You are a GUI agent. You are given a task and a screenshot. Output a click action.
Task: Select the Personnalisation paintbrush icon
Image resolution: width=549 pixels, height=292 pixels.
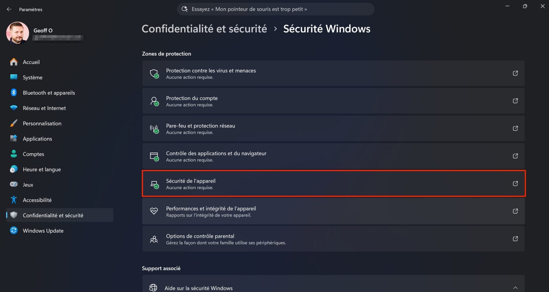point(14,123)
